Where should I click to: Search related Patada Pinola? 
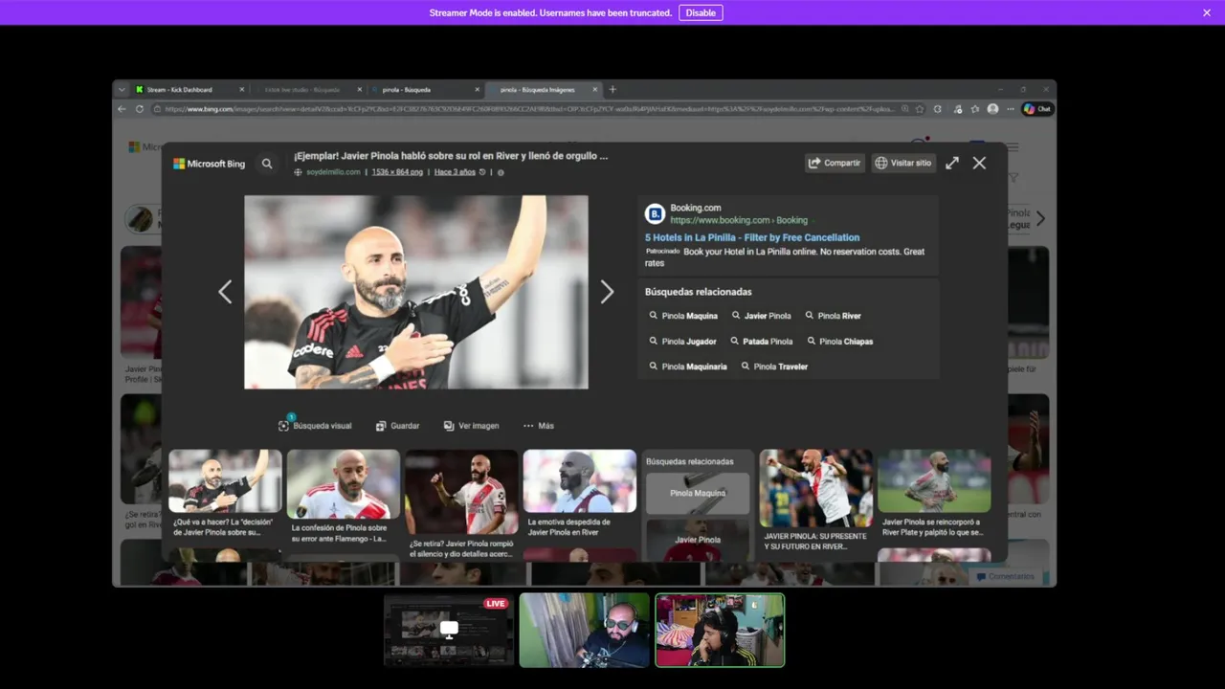click(x=762, y=342)
